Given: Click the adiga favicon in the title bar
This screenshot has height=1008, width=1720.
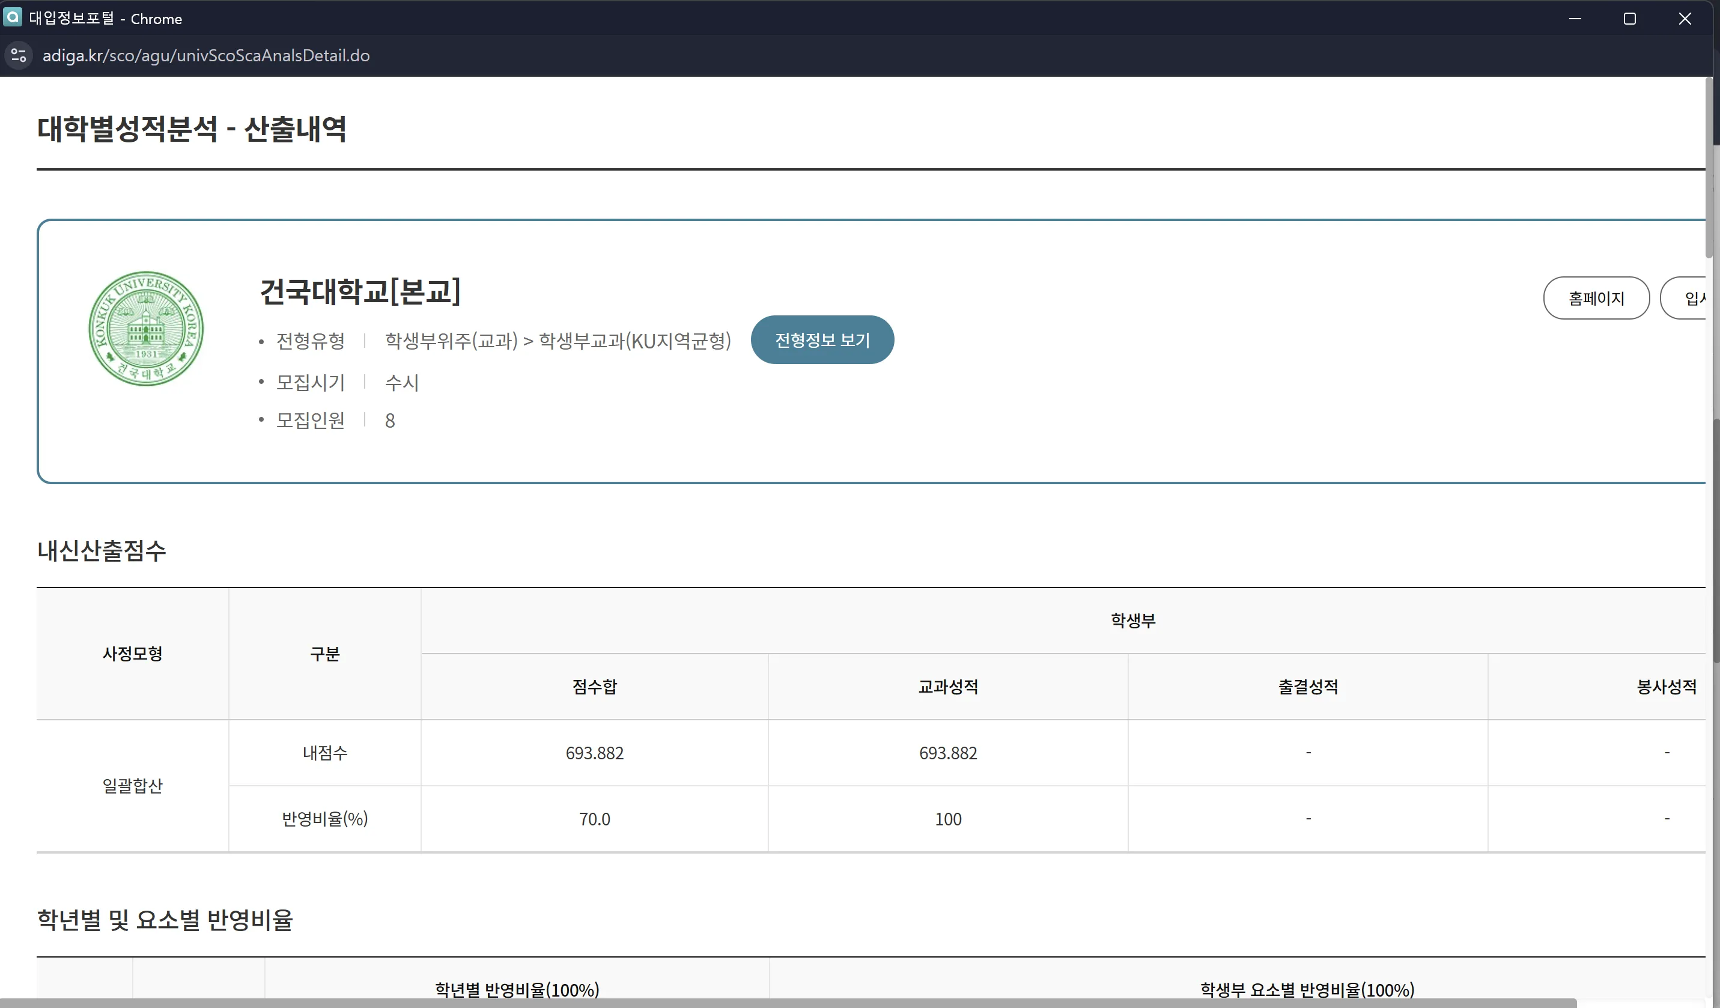Looking at the screenshot, I should tap(12, 18).
